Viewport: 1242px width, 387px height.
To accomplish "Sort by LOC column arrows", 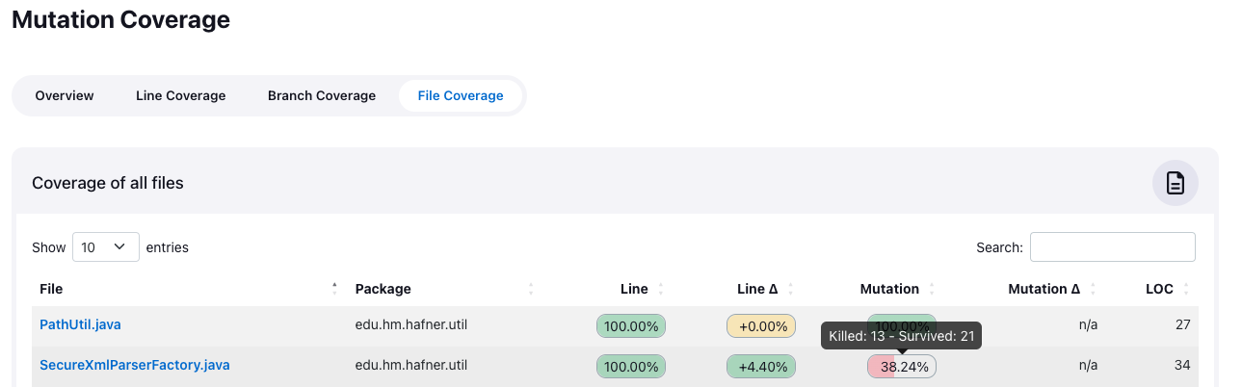I will click(x=1186, y=289).
